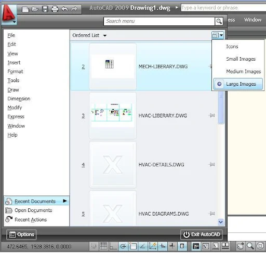The width and height of the screenshot is (266, 253).
Task: Toggle Ortho Mode in status bar
Action: [113, 246]
